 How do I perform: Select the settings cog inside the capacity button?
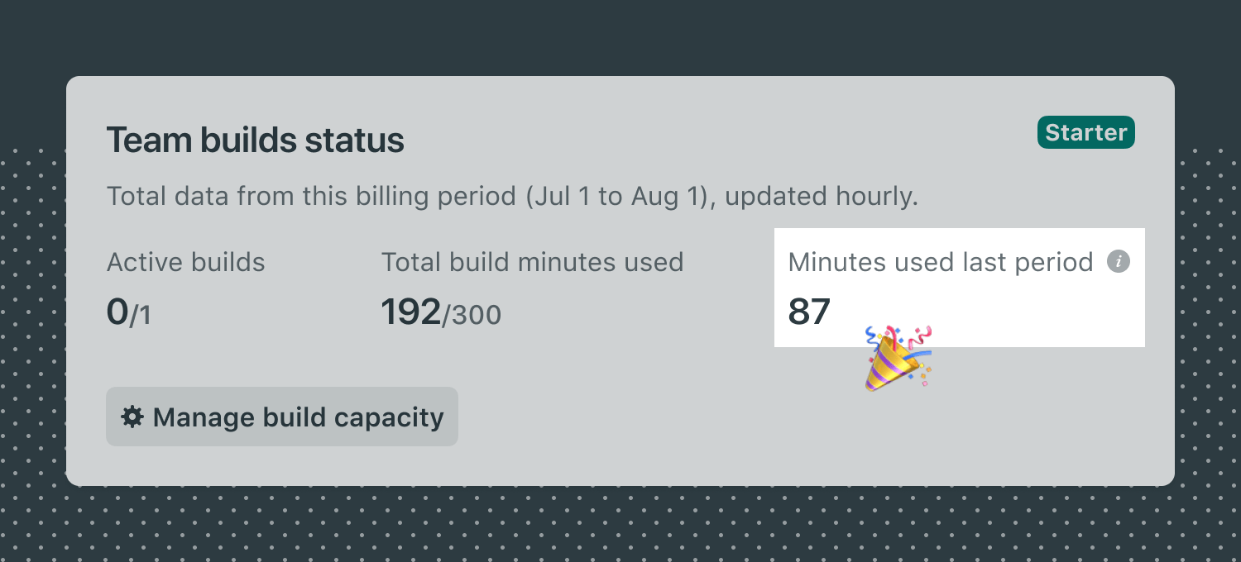click(132, 417)
